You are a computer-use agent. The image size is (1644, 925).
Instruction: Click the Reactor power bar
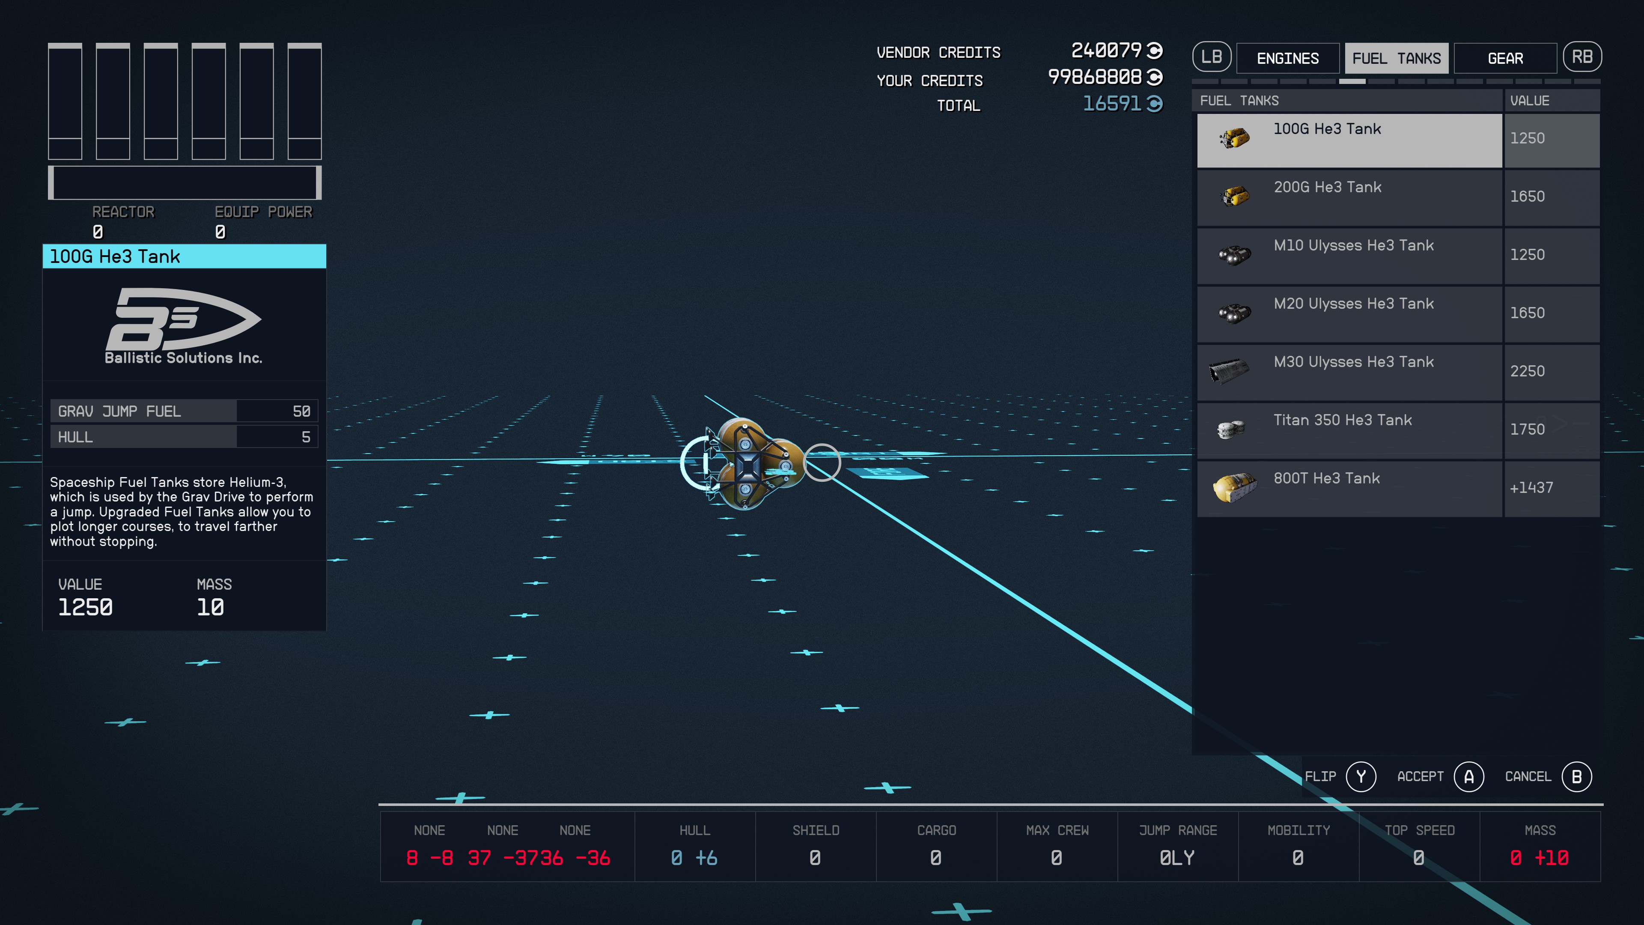click(x=184, y=183)
